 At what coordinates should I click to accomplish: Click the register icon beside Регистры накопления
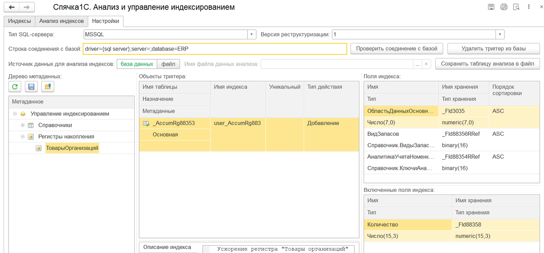(x=31, y=136)
